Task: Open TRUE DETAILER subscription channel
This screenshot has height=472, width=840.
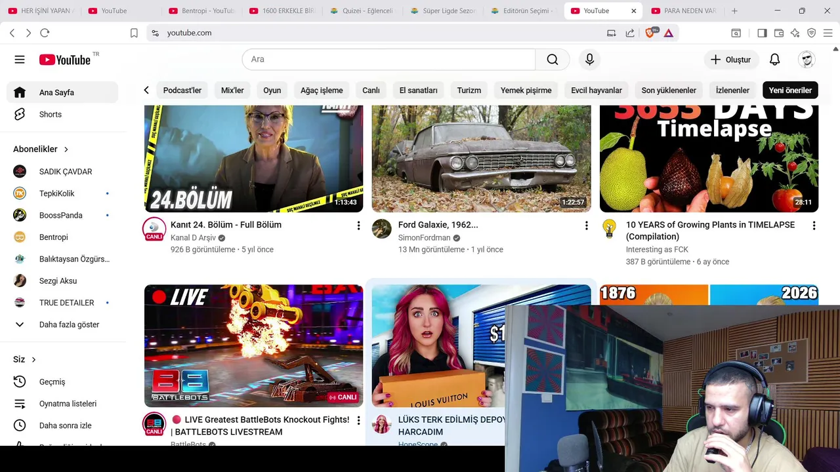Action: click(62, 303)
